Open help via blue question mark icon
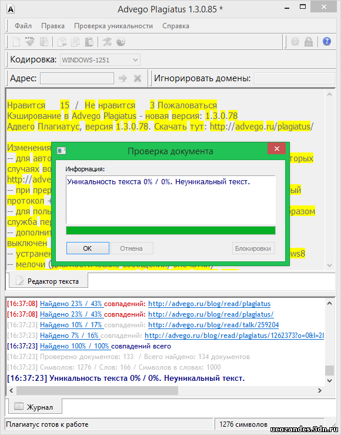The width and height of the screenshot is (341, 435). pos(327,42)
